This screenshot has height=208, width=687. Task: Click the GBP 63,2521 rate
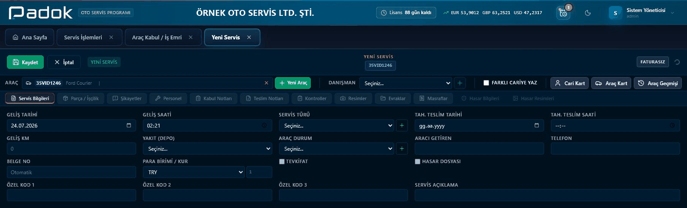click(496, 13)
